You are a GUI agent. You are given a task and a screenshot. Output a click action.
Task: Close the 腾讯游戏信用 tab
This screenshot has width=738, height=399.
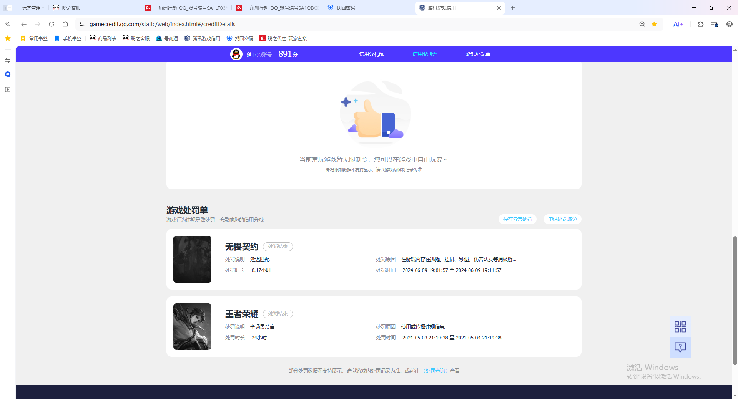tap(499, 8)
